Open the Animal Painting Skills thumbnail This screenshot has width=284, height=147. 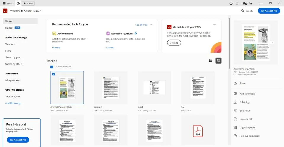(67, 87)
